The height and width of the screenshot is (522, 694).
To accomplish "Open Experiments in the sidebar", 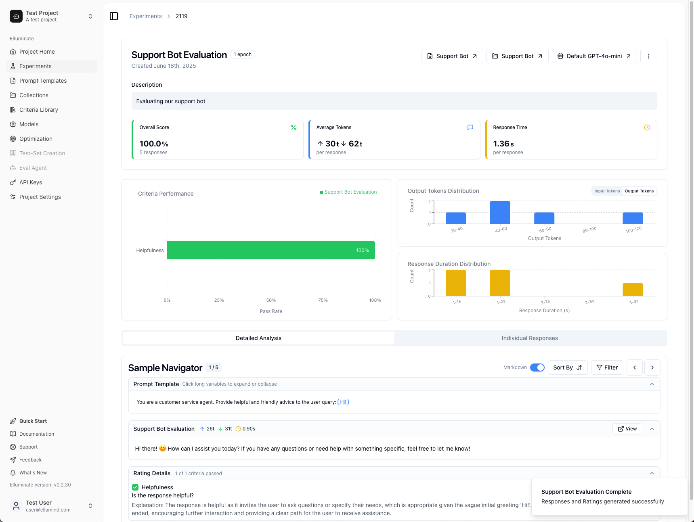I will (x=52, y=66).
